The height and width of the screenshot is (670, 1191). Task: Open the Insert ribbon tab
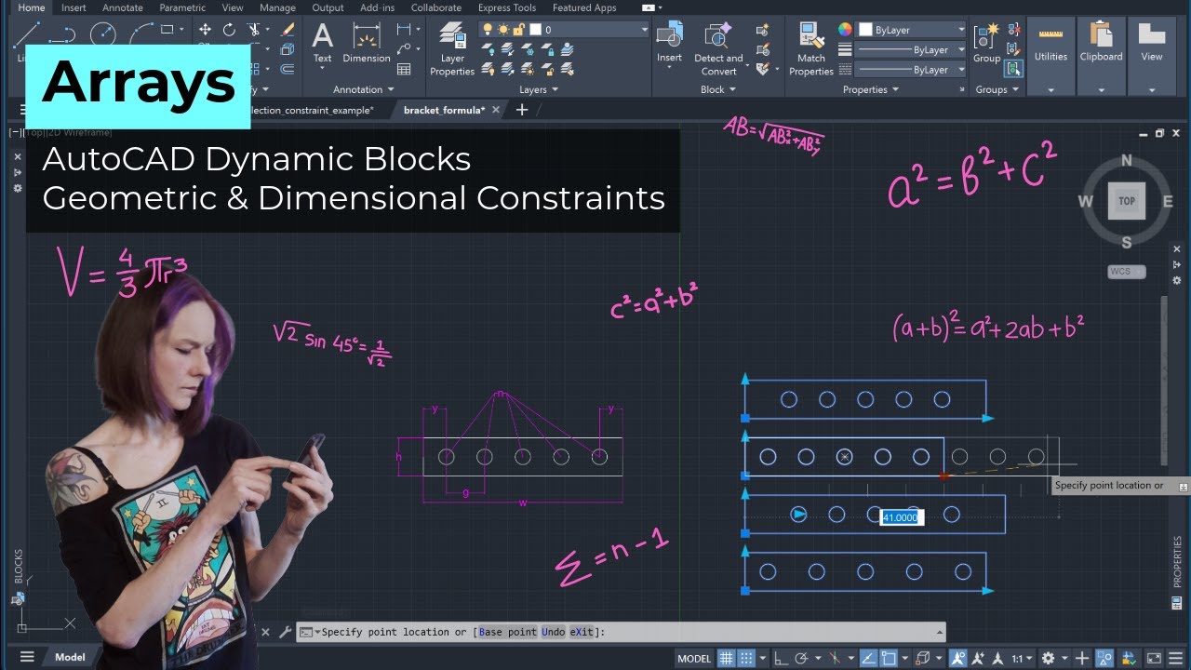pos(74,7)
